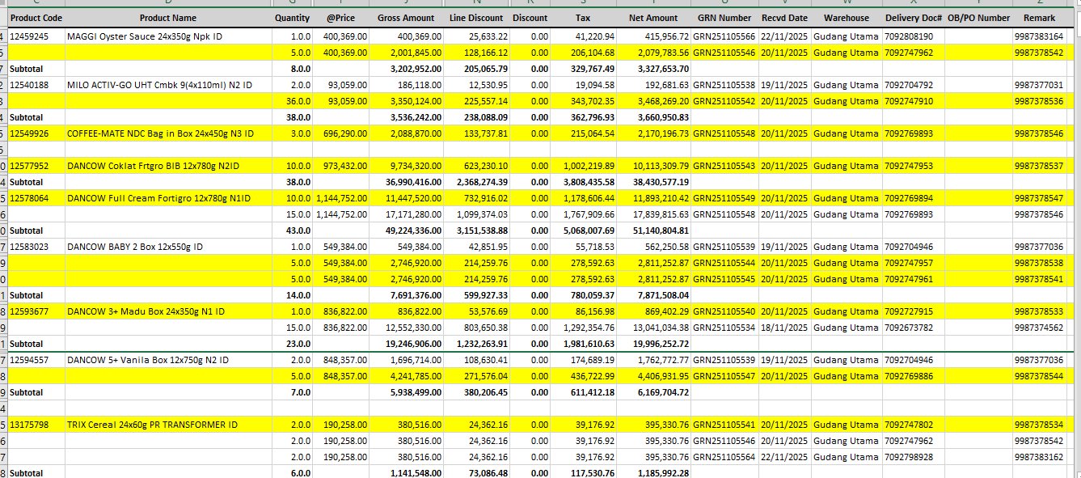Select the MAGGI Oyster Sauce product name cell
The height and width of the screenshot is (478, 1081).
(x=144, y=36)
